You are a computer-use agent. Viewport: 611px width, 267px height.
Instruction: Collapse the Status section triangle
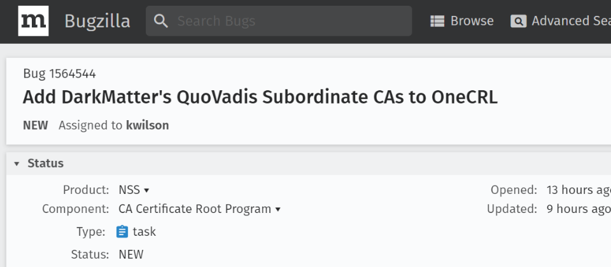click(x=17, y=164)
